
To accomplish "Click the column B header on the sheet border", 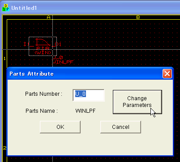I will [138, 17].
